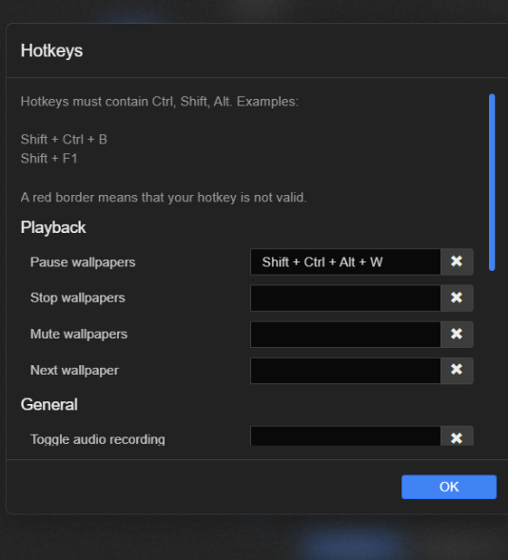Click the red border validity note
This screenshot has height=560, width=508.
pos(164,197)
